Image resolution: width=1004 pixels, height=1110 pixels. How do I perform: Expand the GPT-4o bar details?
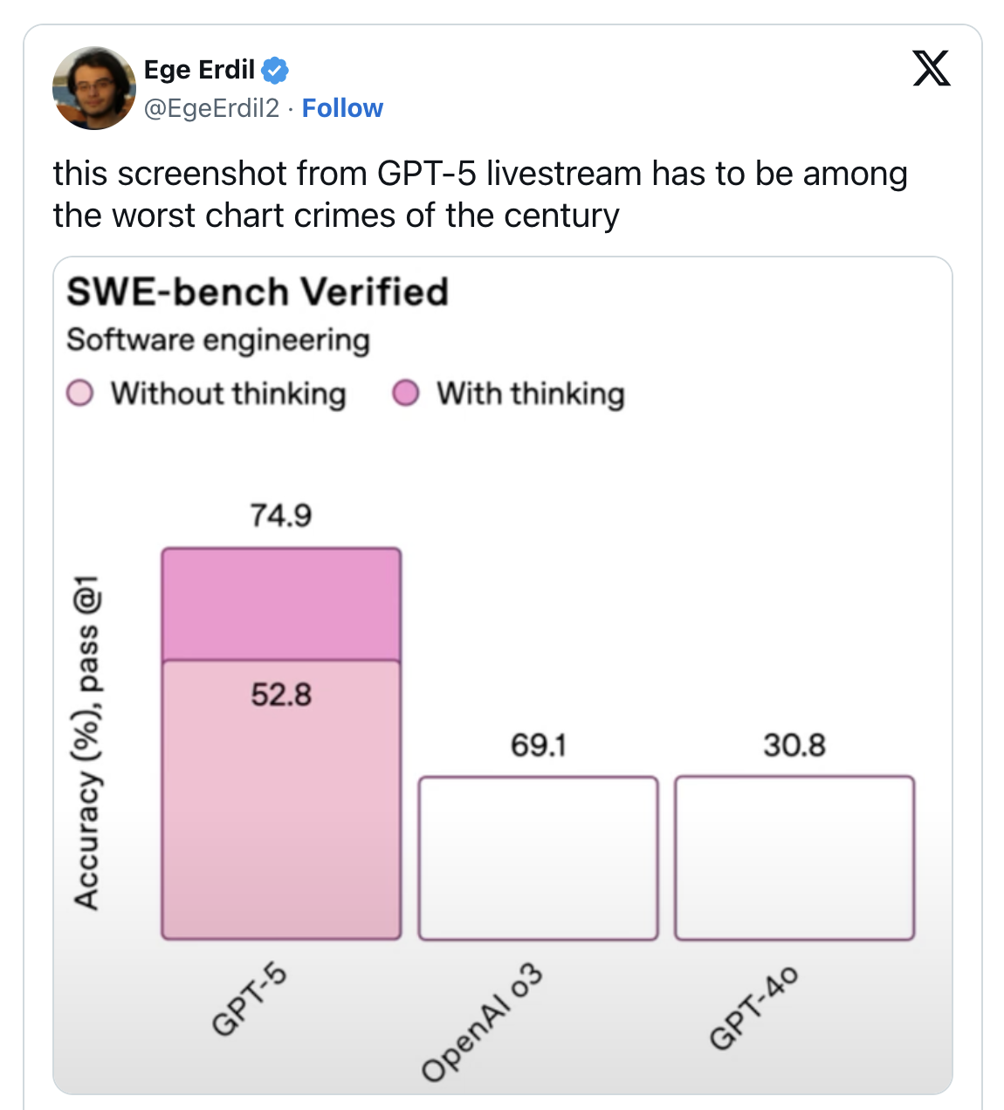[793, 857]
